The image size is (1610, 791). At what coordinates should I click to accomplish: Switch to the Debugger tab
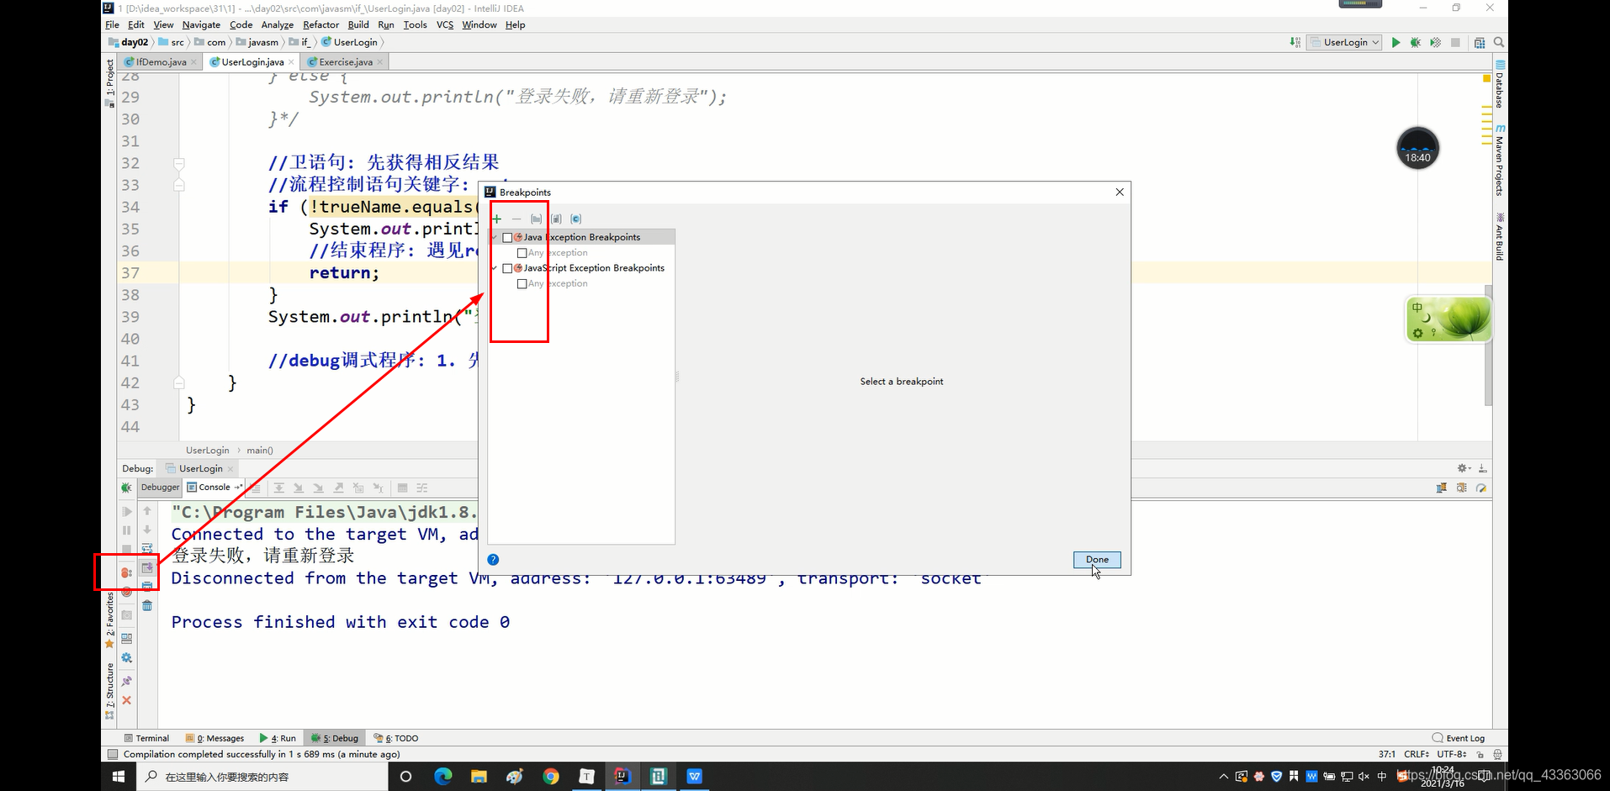160,488
